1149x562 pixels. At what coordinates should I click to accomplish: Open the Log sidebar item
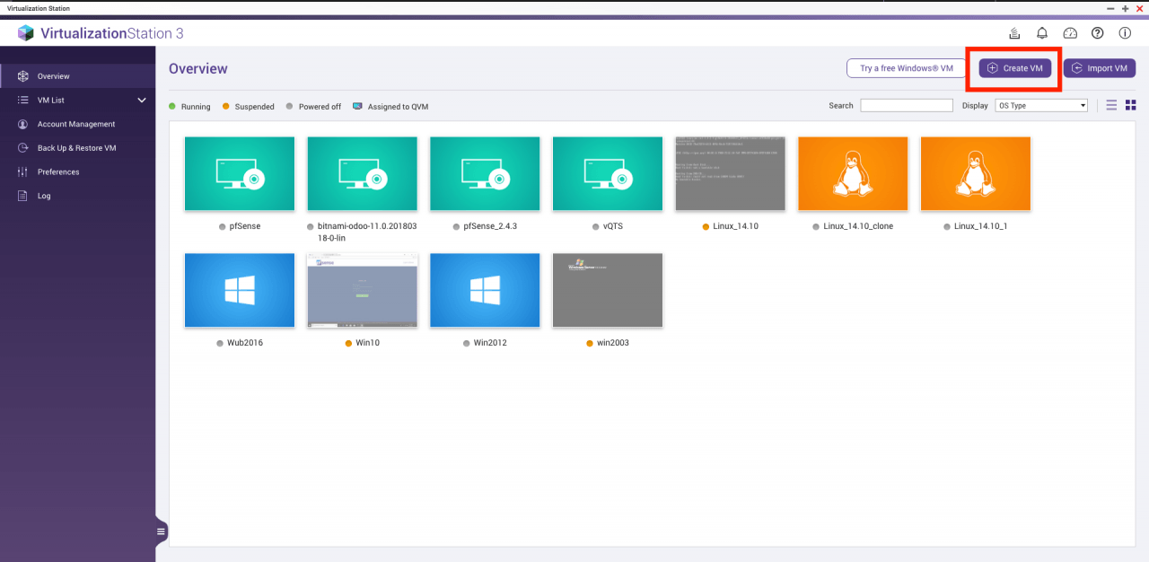click(x=44, y=196)
